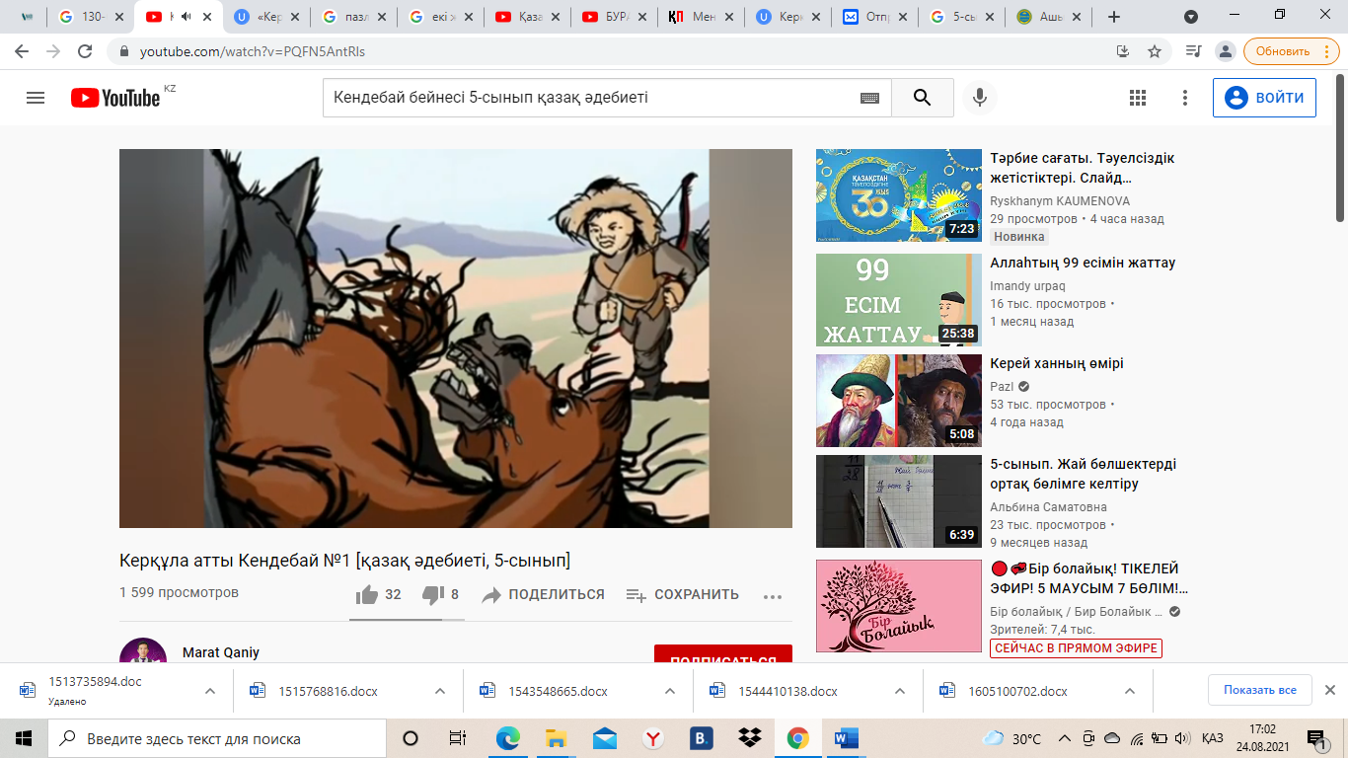1348x758 pixels.
Task: Click the Кендебай video player
Action: 456,339
